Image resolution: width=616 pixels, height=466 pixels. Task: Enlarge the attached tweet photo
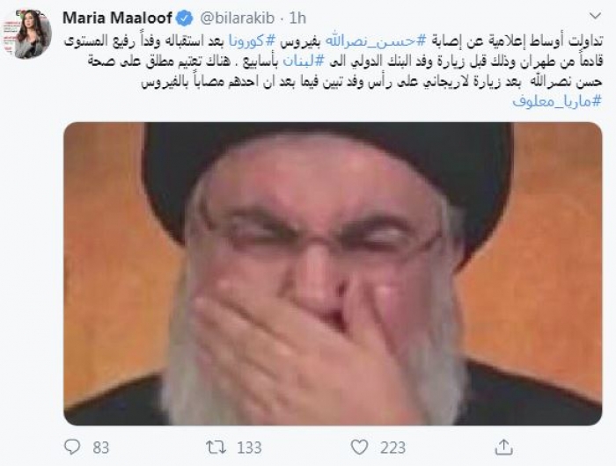click(x=333, y=273)
